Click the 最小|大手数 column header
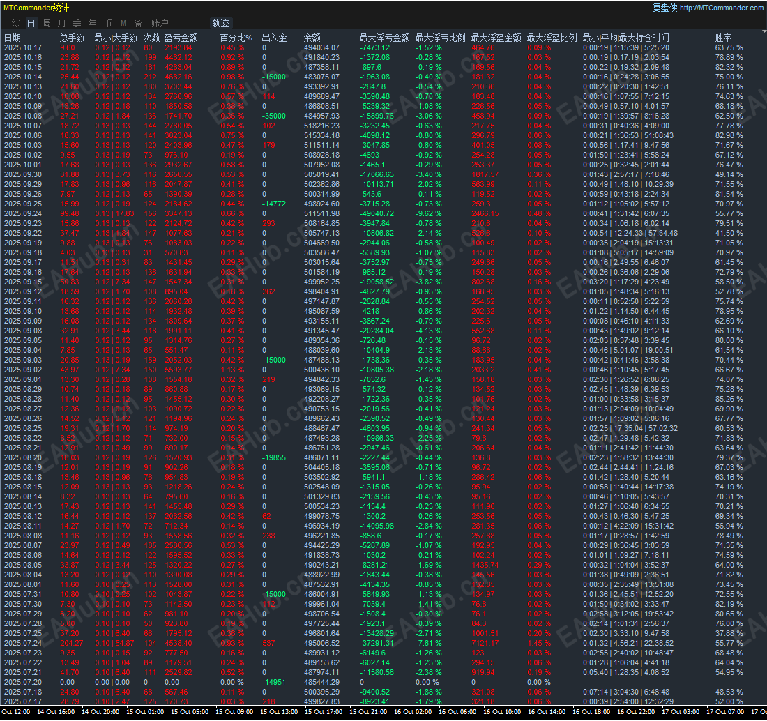The width and height of the screenshot is (767, 721). (116, 38)
